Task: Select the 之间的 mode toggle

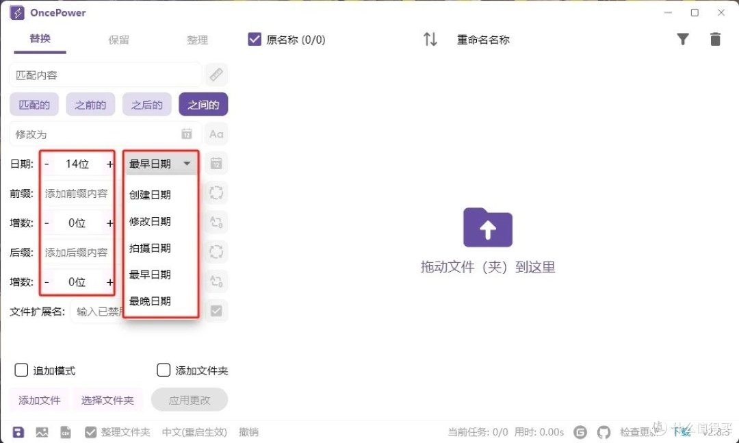Action: point(203,104)
